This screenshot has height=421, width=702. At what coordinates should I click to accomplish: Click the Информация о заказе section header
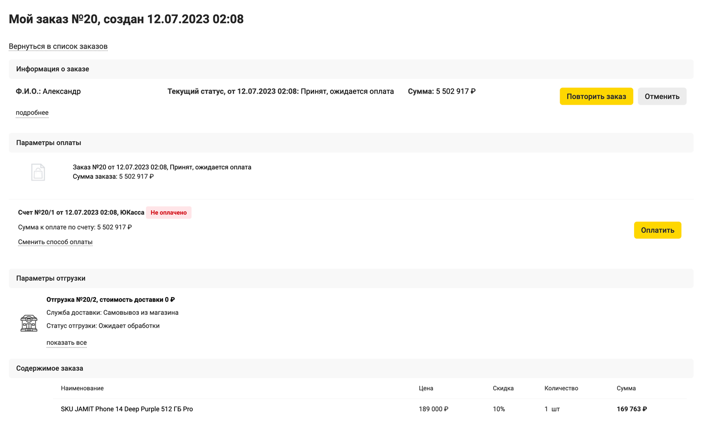(52, 69)
